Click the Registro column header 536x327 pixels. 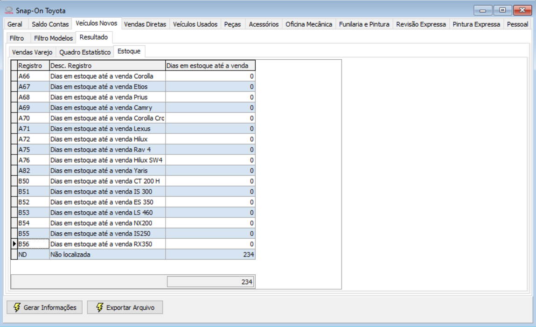(x=33, y=66)
